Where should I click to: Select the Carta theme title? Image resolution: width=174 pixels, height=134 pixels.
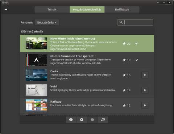coord(54,71)
